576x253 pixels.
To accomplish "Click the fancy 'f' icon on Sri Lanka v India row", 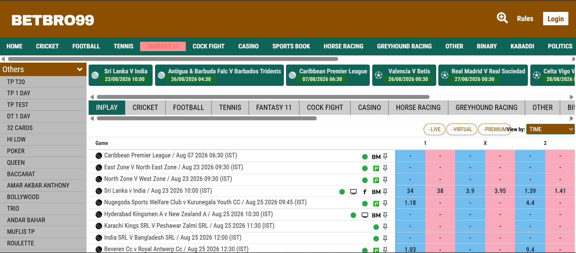I will click(365, 192).
